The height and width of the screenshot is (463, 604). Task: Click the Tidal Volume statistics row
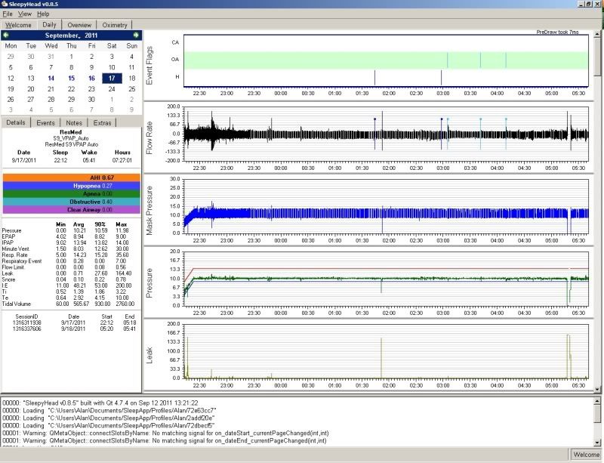pyautogui.click(x=68, y=304)
